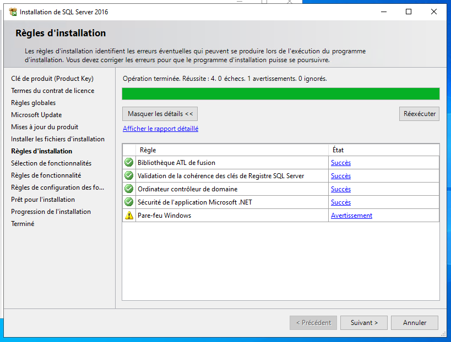Open Succès link for Ordinateur contrôleur de domaine
This screenshot has height=342, width=451.
click(x=341, y=189)
